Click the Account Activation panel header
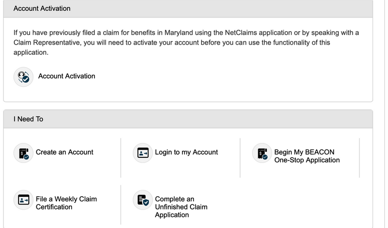The width and height of the screenshot is (388, 228). pyautogui.click(x=188, y=9)
